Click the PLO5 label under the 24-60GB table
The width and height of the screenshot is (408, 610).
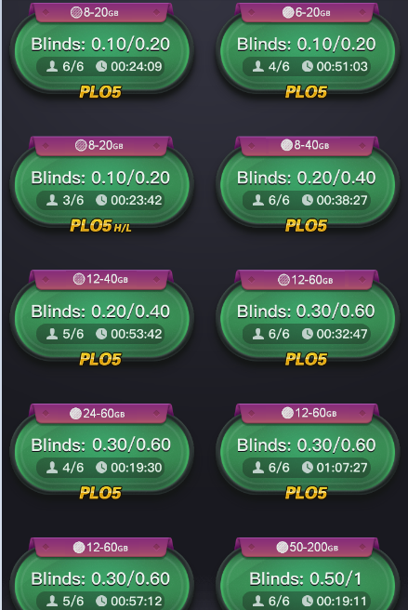tap(100, 493)
